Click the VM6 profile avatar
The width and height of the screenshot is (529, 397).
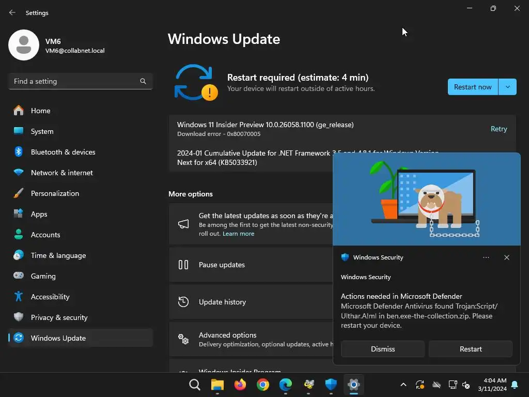[x=24, y=45]
